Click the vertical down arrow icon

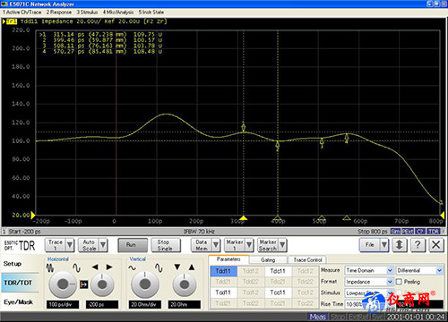click(x=177, y=267)
